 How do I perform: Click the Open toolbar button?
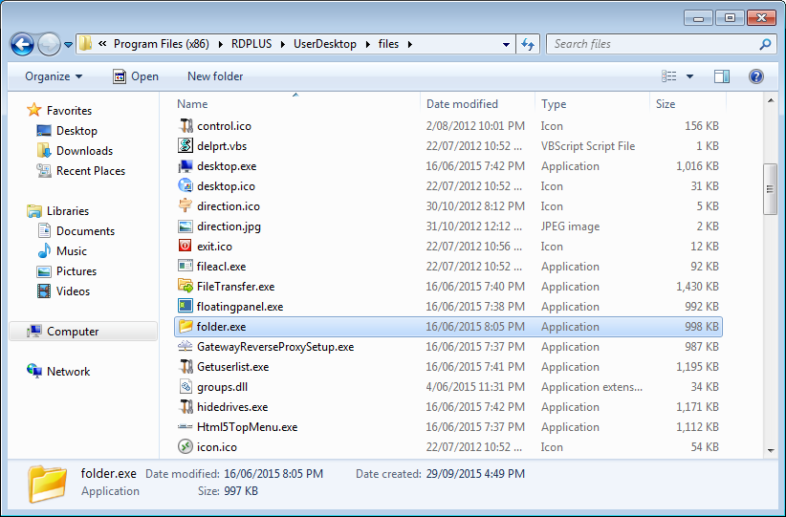click(135, 76)
